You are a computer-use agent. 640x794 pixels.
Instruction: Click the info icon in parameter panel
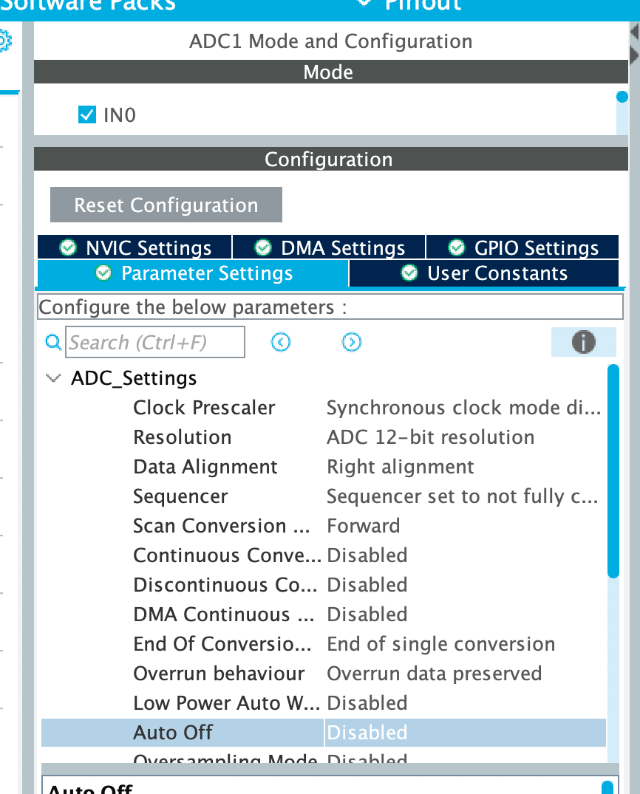(x=583, y=342)
